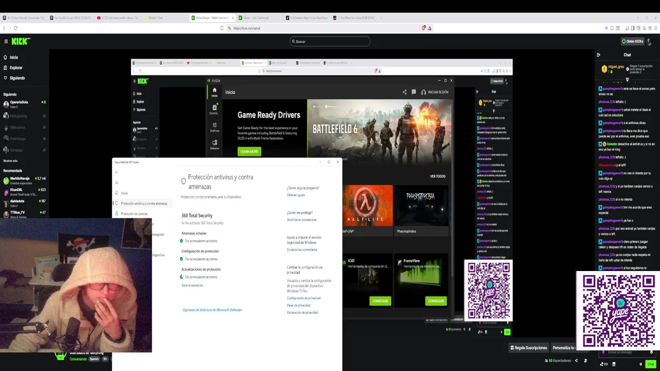
Task: Click Configuración de privacidad link
Action: (x=304, y=298)
